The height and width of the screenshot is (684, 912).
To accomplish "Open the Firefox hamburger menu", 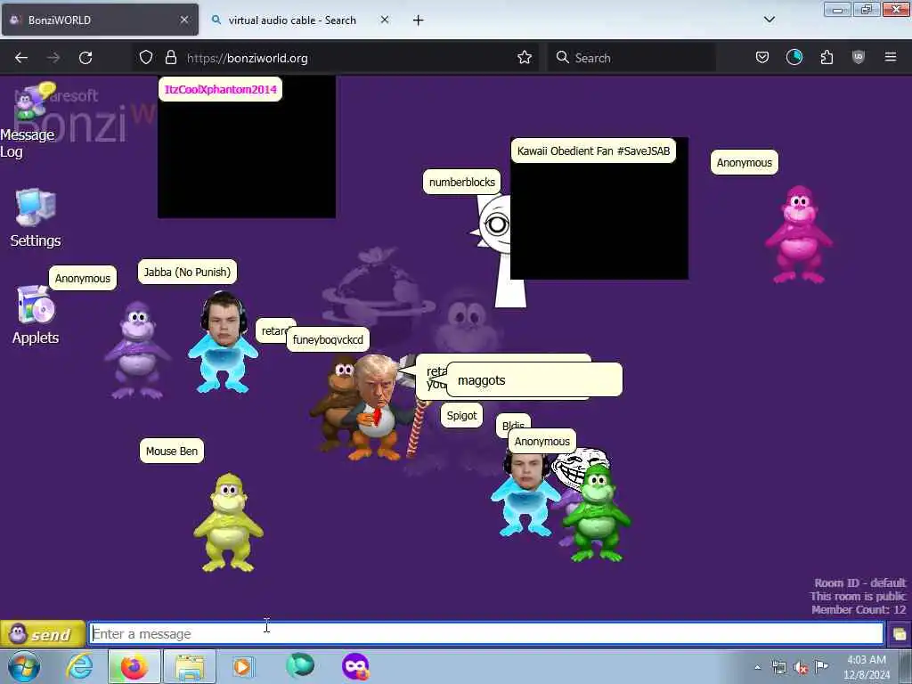I will 891,57.
